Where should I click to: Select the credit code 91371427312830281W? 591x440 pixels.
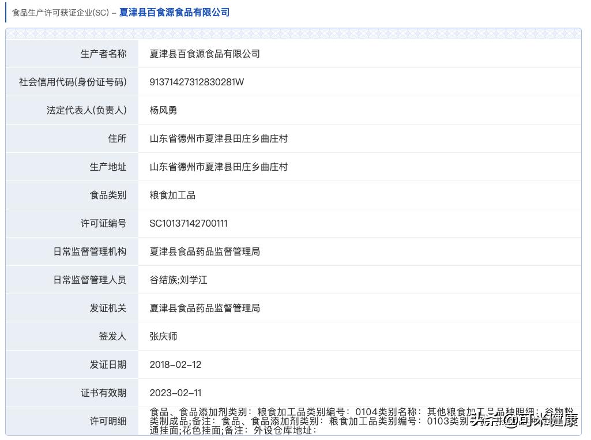[x=197, y=82]
